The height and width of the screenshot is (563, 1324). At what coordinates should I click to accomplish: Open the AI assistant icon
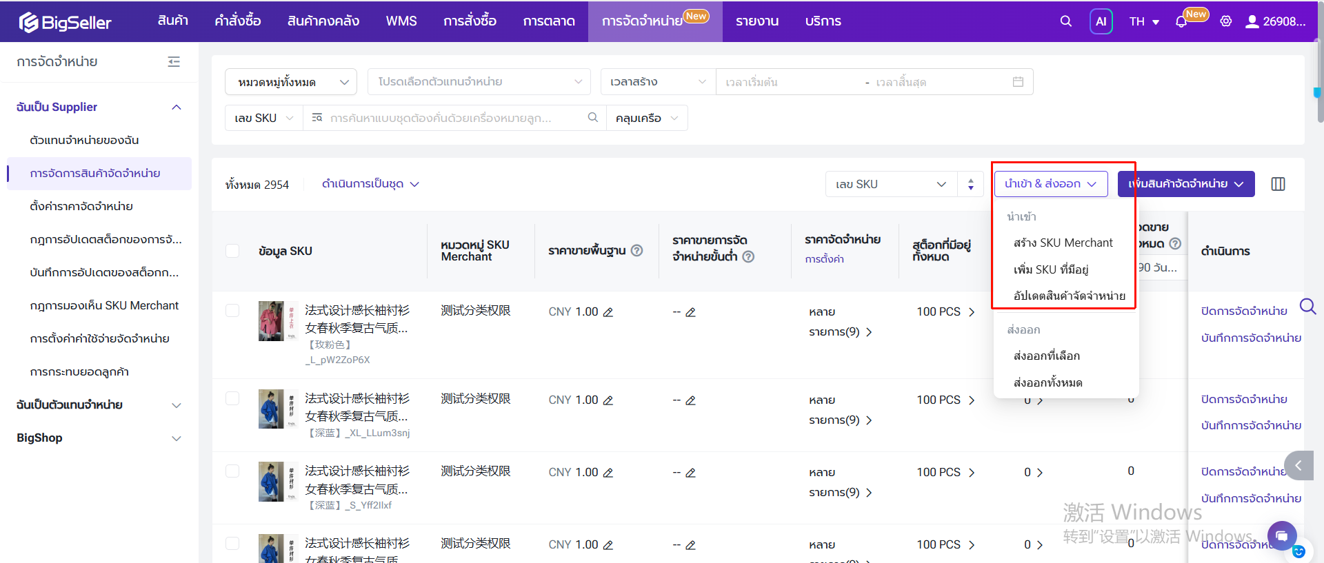[1101, 21]
